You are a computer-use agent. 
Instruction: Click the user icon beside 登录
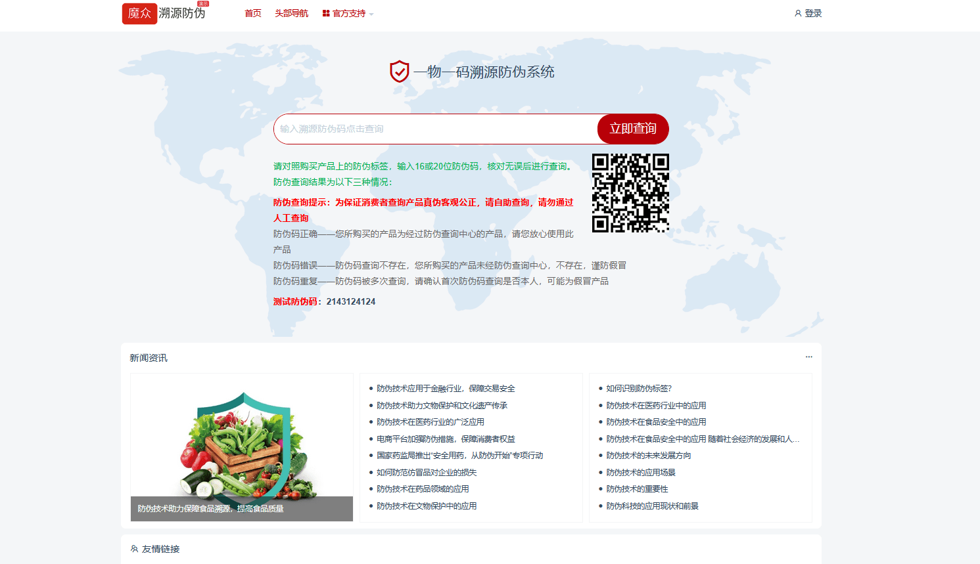(x=798, y=13)
